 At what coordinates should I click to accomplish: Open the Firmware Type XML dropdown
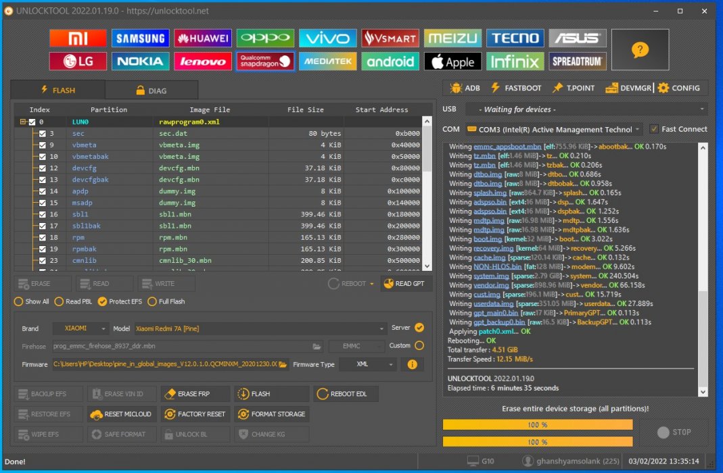pyautogui.click(x=367, y=364)
